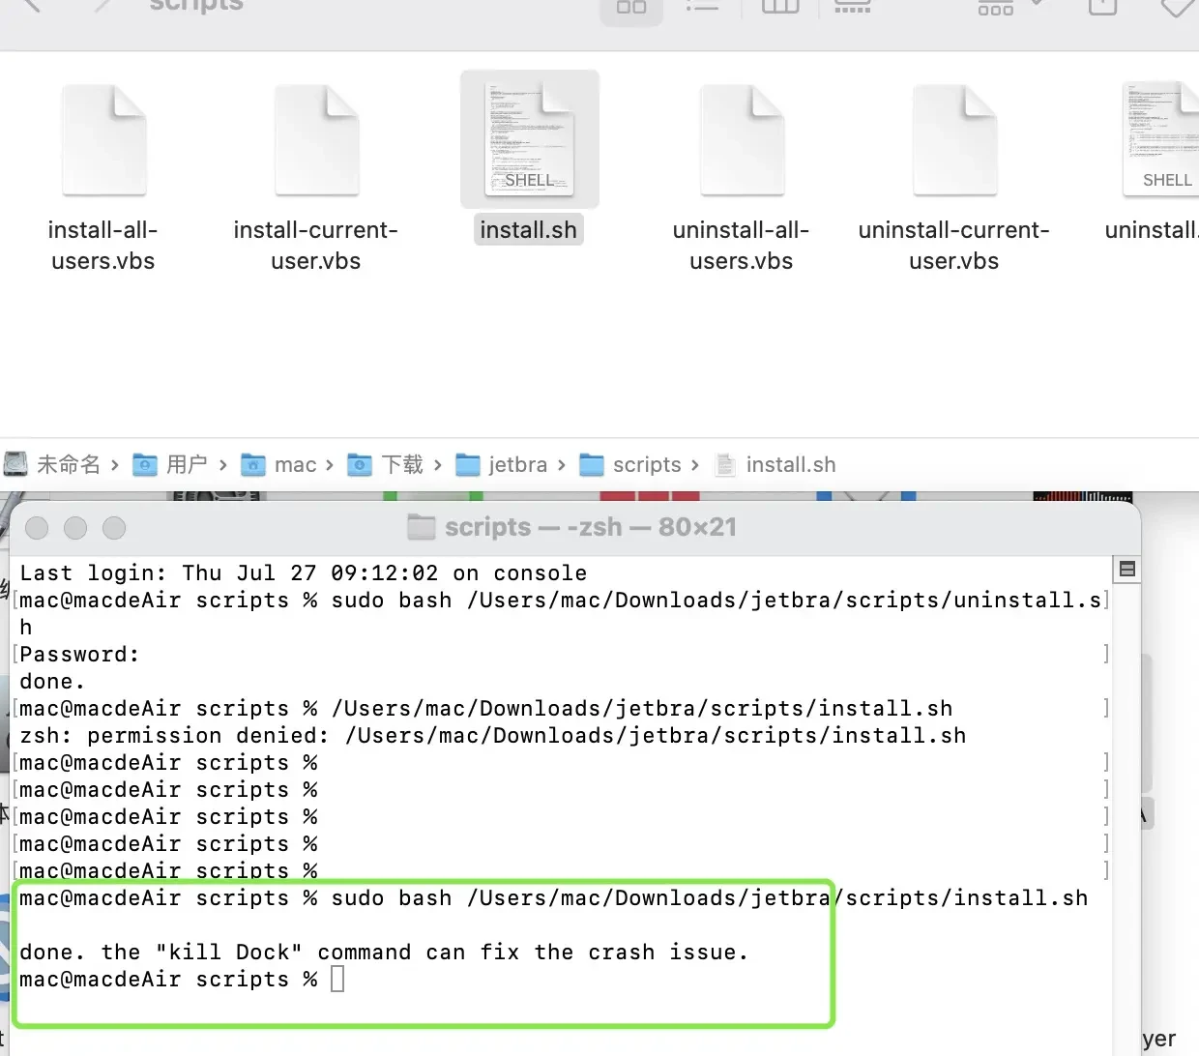Open the mac home folder in path bar

point(278,465)
